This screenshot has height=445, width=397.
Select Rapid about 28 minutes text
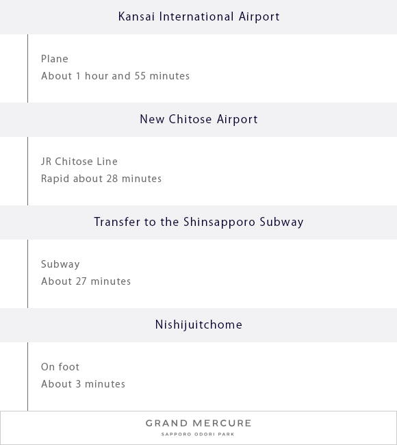pyautogui.click(x=101, y=179)
